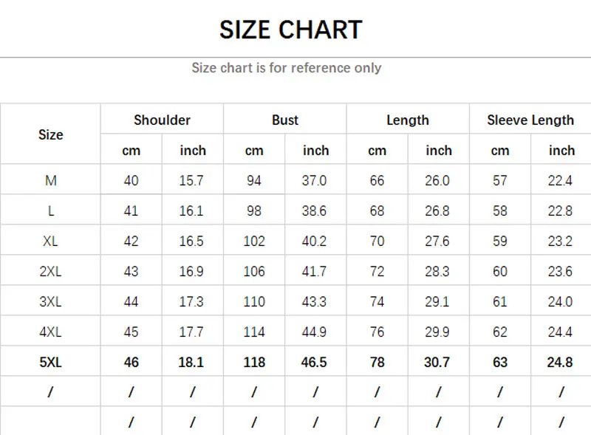Click the 'Size chart is for reference only' note
The height and width of the screenshot is (435, 591).
point(287,68)
